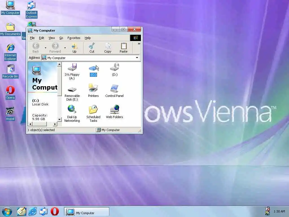Click the window title bar computer icon
This screenshot has height=217, width=289.
coord(30,31)
